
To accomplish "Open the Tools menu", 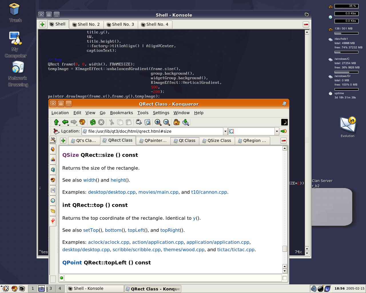I will [143, 113].
